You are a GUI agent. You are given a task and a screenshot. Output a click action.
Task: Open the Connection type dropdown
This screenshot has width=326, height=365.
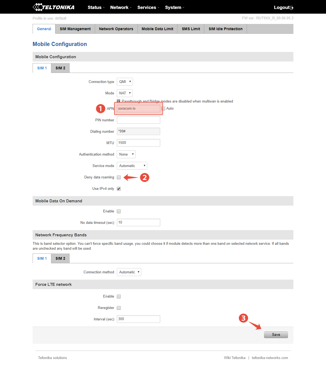125,82
